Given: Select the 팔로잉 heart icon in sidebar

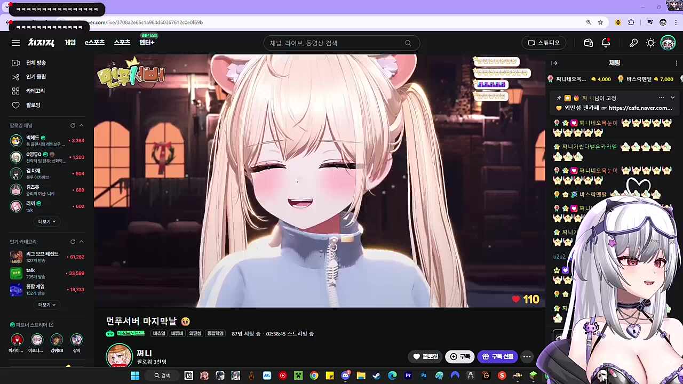Looking at the screenshot, I should [x=15, y=105].
